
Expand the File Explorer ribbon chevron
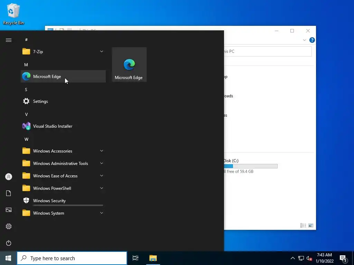(x=304, y=40)
